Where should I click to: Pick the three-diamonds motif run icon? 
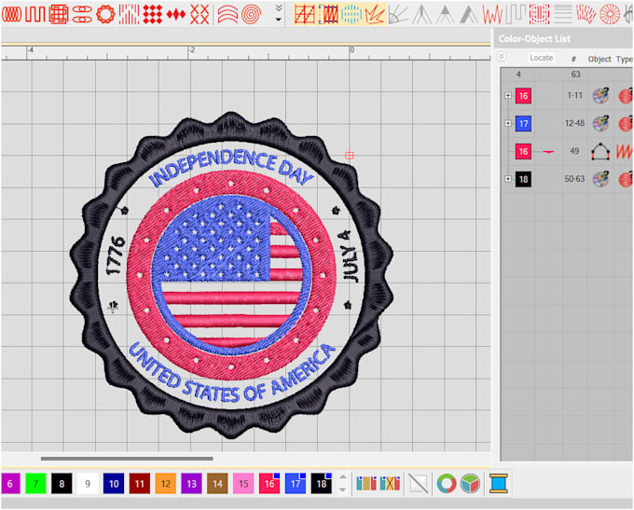(x=176, y=15)
